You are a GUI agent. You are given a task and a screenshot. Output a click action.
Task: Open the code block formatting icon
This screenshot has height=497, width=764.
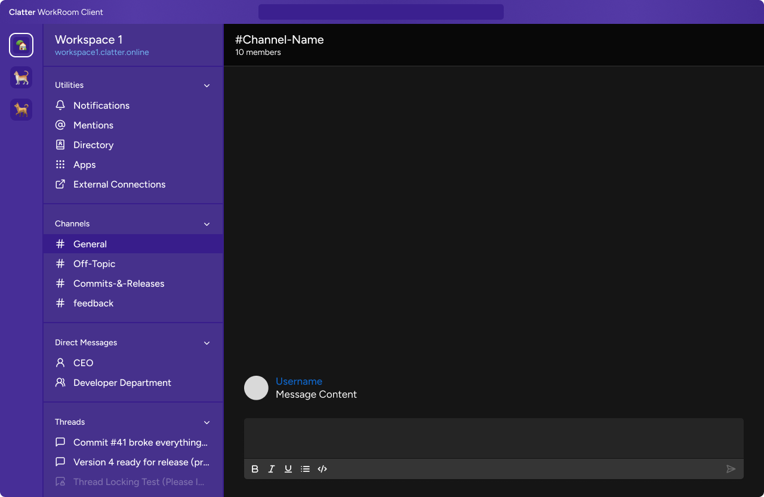pos(322,469)
